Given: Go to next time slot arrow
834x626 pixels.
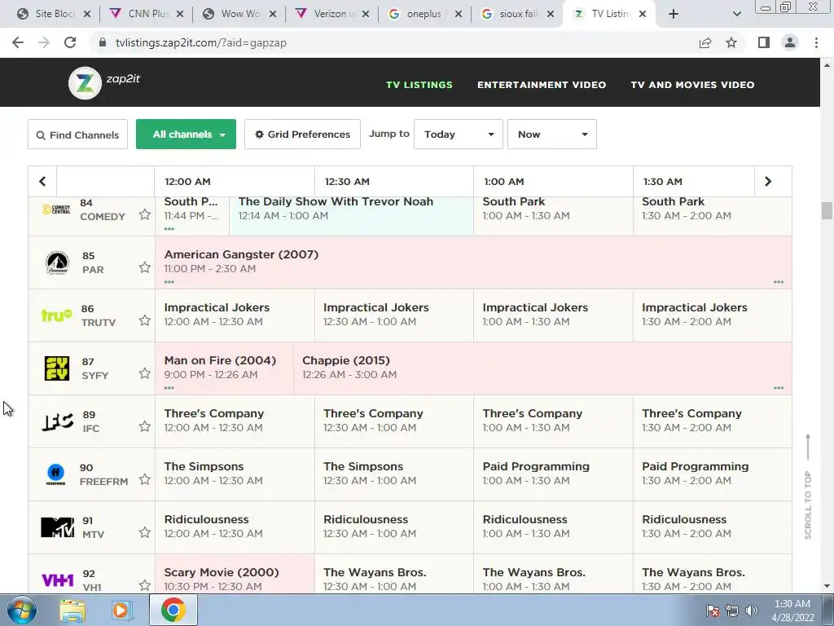Looking at the screenshot, I should tap(767, 182).
